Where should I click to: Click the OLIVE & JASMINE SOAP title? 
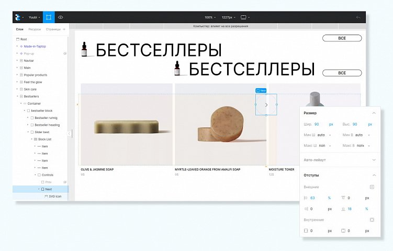click(x=97, y=170)
